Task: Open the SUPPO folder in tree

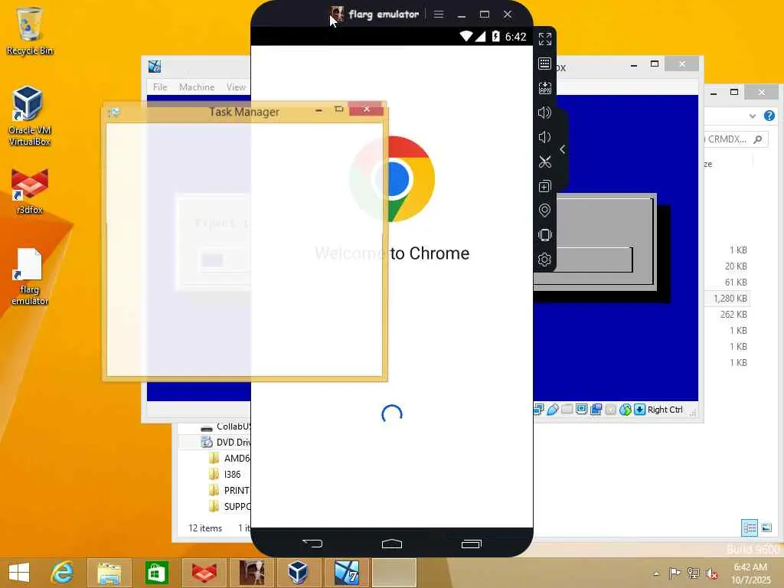Action: click(x=230, y=507)
